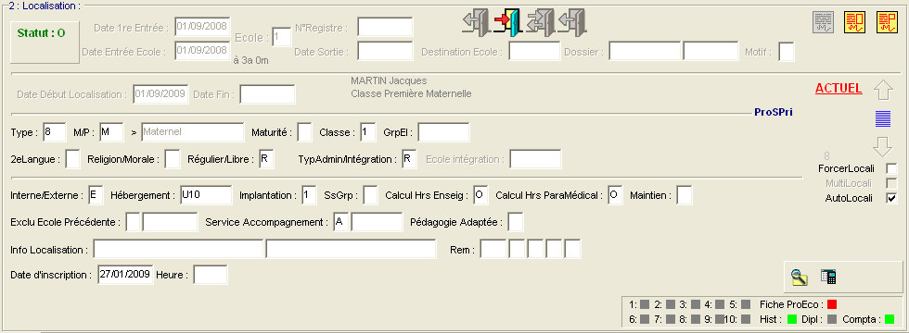
Task: Click the Maintien field
Action: coord(685,195)
